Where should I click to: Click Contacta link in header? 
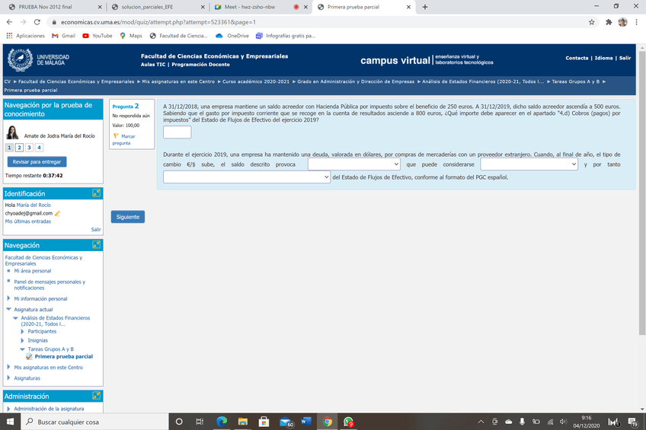tap(577, 58)
